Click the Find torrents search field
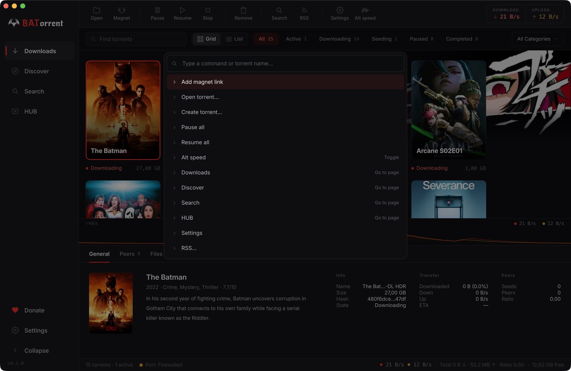 point(136,39)
